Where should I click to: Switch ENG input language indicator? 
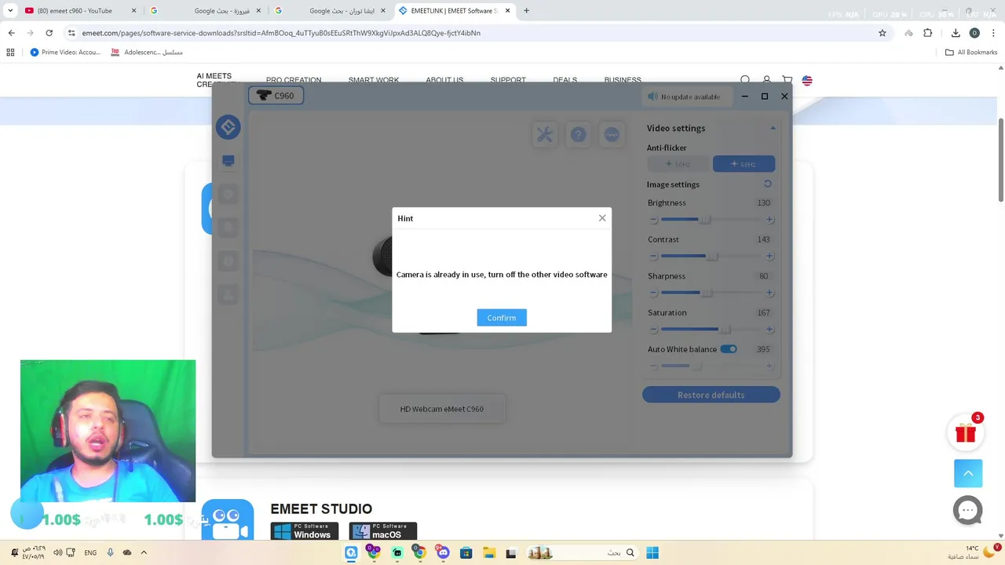(90, 552)
